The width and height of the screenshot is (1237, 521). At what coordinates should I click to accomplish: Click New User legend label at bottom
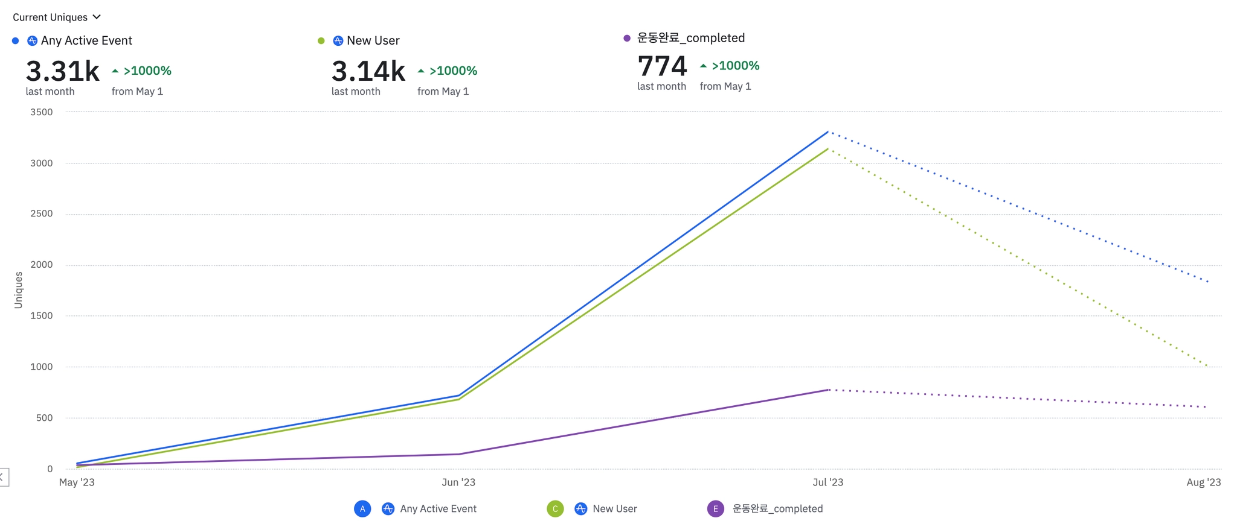point(615,509)
